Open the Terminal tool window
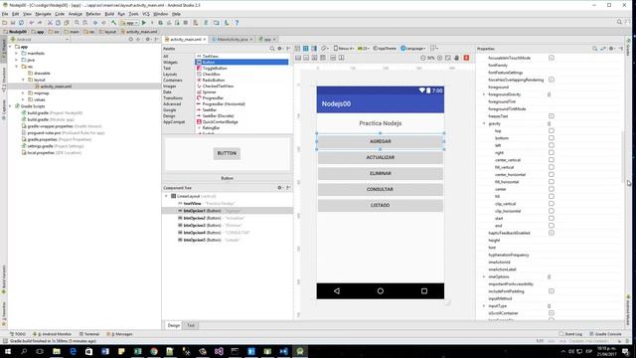636x358 pixels. (89, 334)
